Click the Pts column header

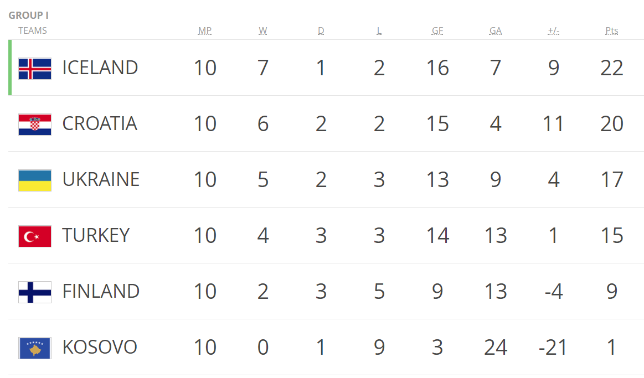pyautogui.click(x=612, y=31)
